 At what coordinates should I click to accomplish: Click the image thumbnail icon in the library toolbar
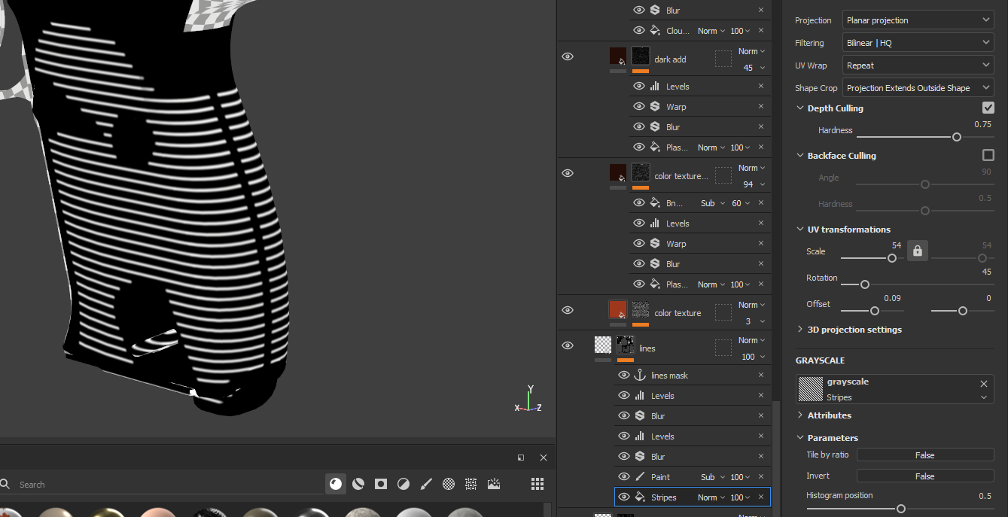pyautogui.click(x=493, y=484)
